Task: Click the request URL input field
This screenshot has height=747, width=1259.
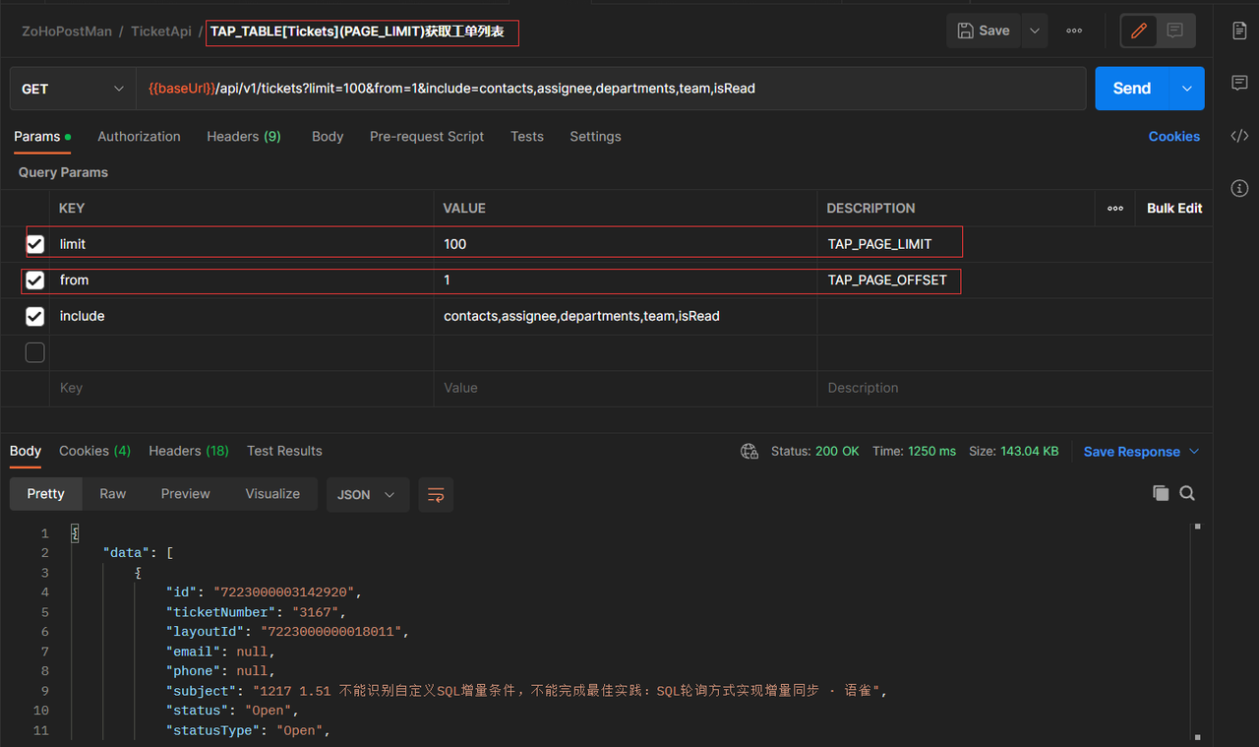Action: [612, 89]
